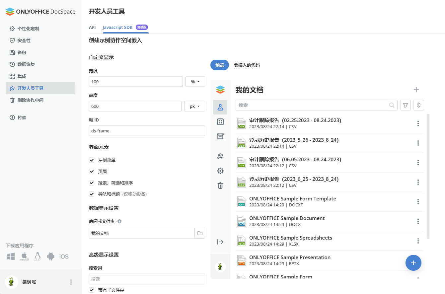
Task: Open 删除协作空间 in sidebar
Action: (40, 100)
